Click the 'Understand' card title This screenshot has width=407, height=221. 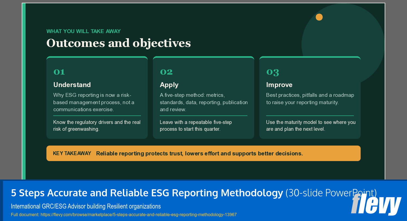click(x=72, y=85)
